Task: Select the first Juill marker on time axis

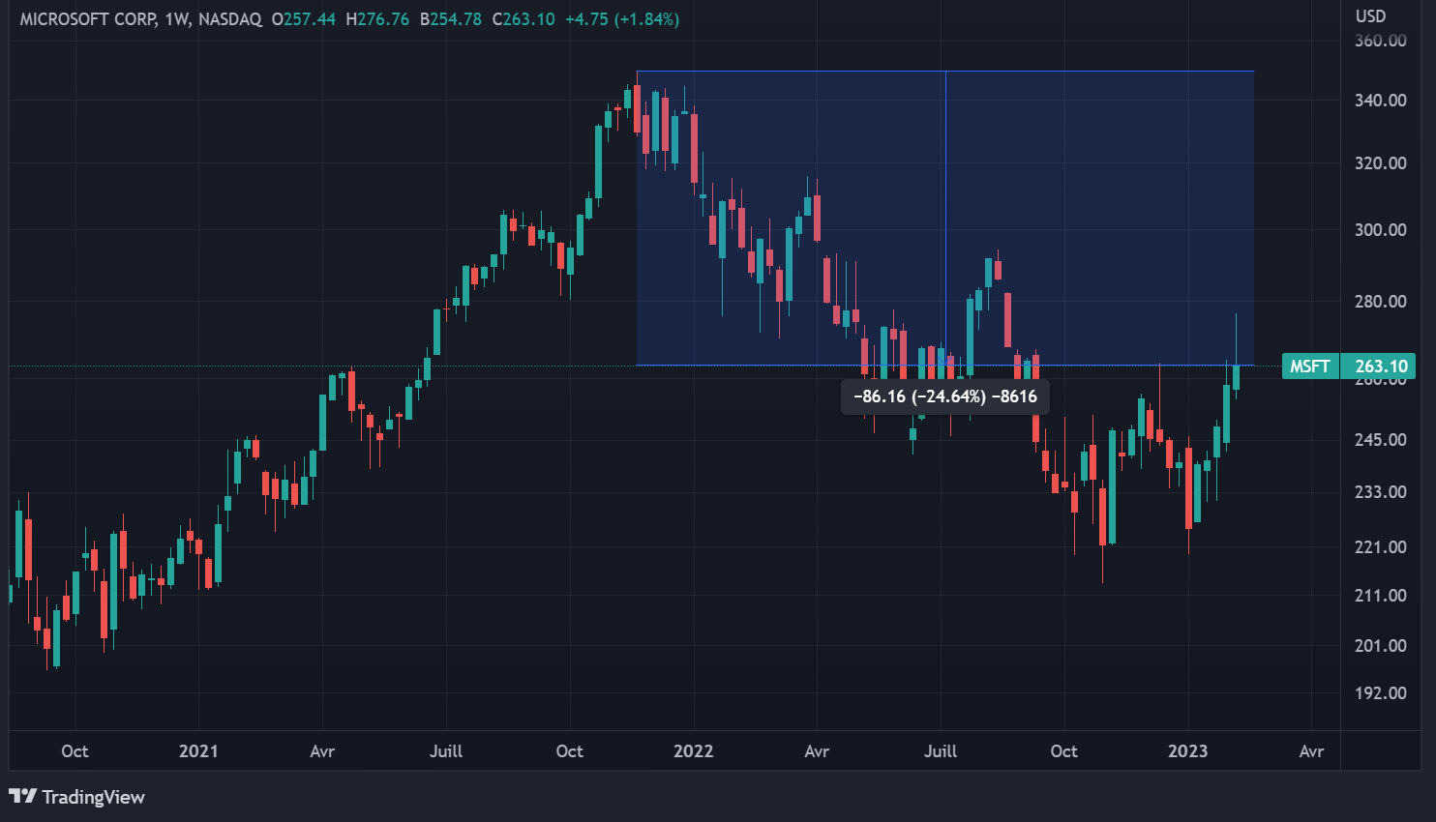Action: (446, 751)
